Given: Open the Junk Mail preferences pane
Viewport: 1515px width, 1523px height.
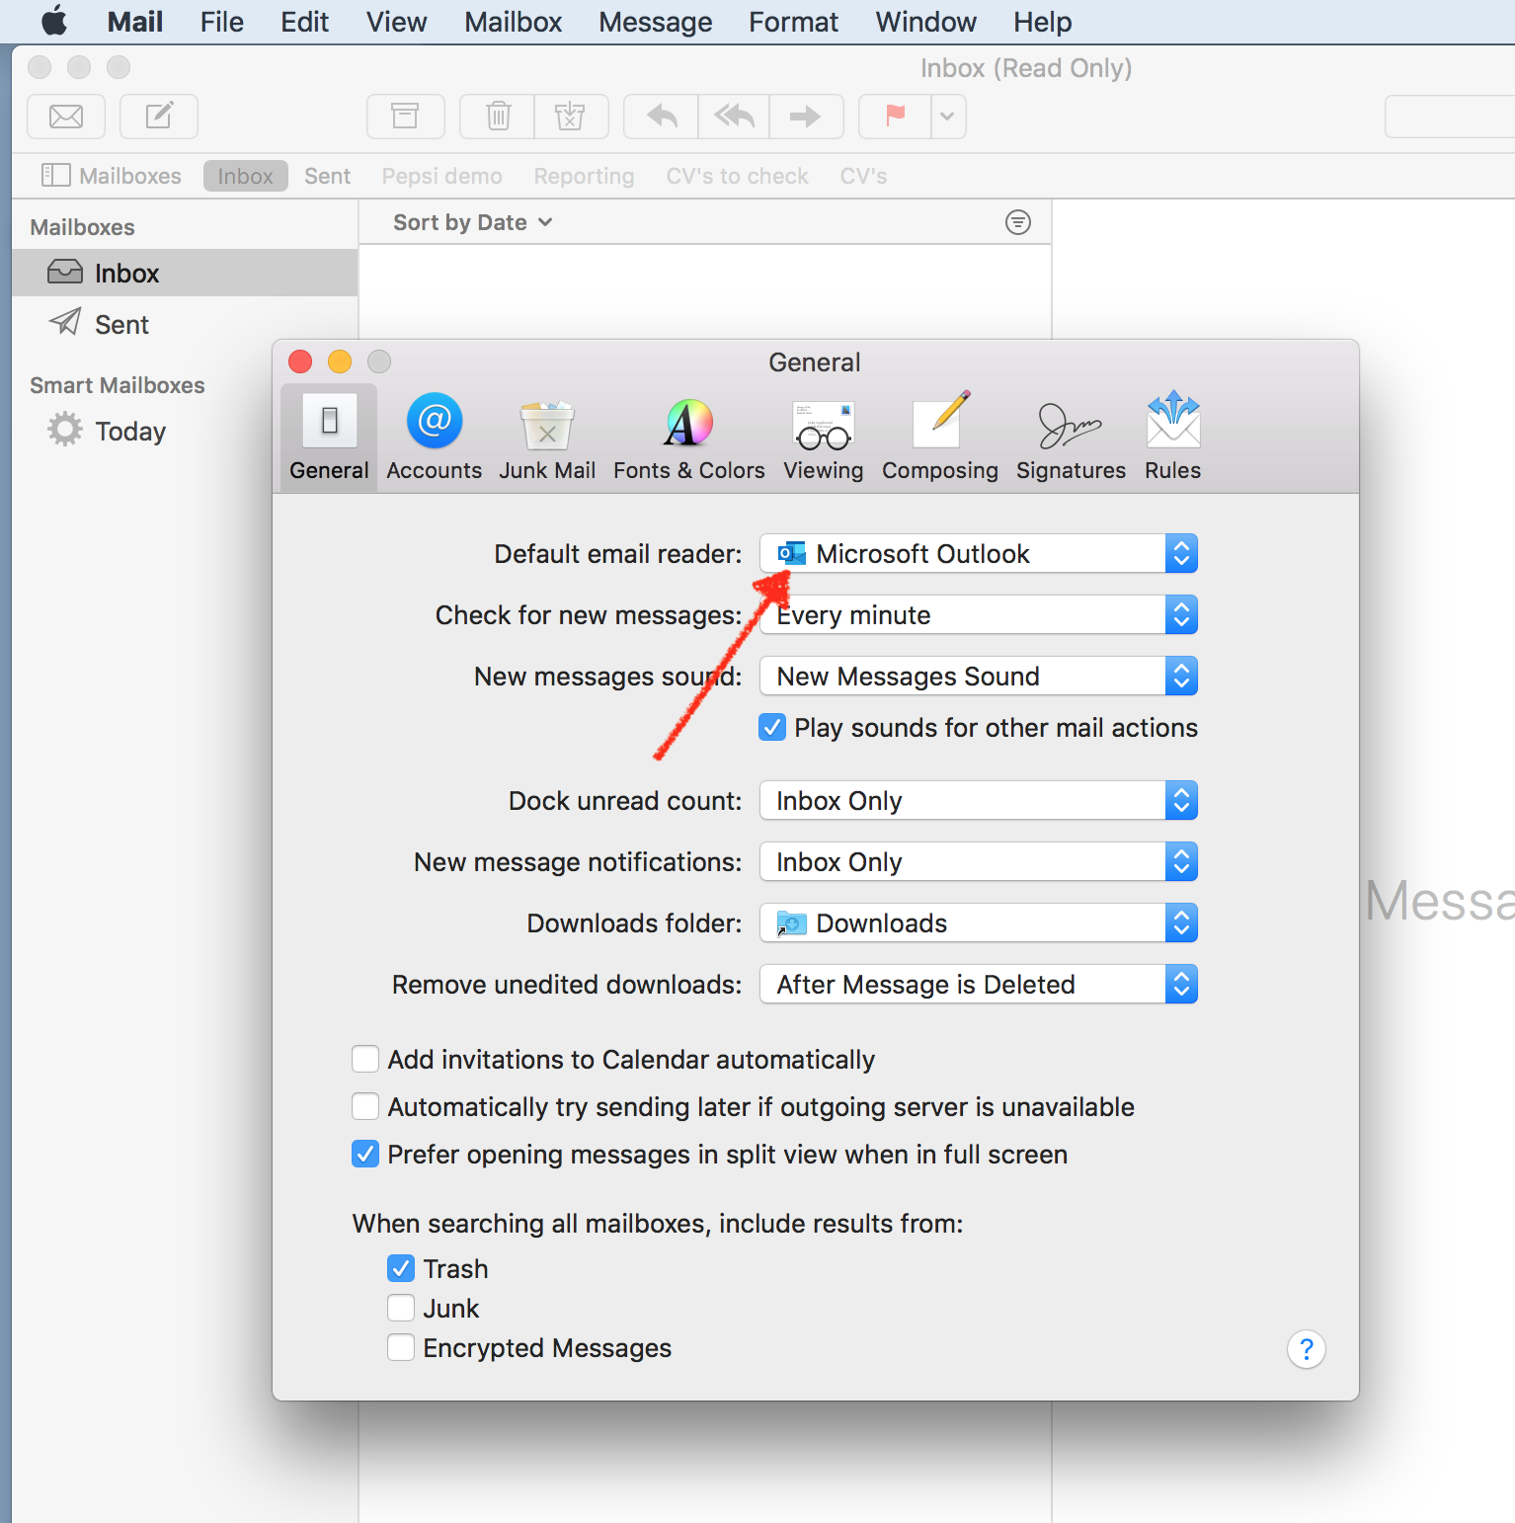Looking at the screenshot, I should pos(547,437).
